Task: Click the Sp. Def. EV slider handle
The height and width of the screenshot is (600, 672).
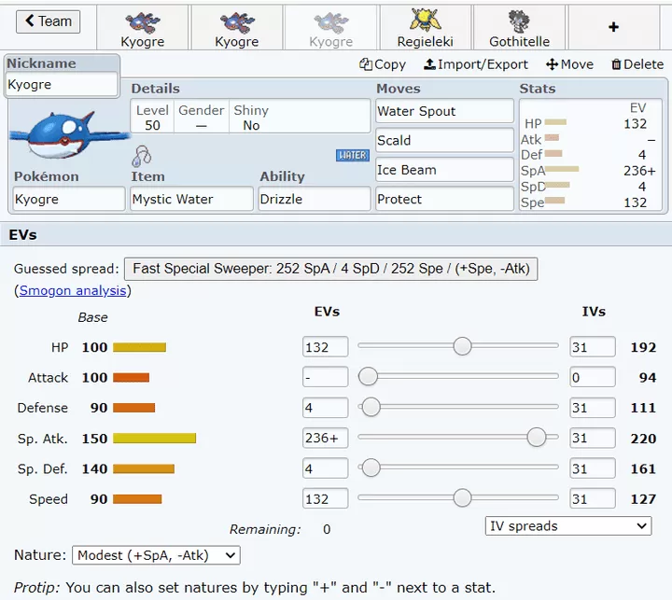Action: 371,467
